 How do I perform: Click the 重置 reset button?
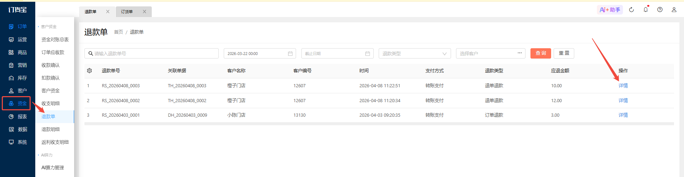pyautogui.click(x=564, y=53)
